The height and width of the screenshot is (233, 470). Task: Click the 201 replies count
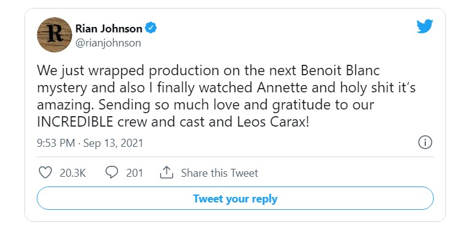(134, 173)
